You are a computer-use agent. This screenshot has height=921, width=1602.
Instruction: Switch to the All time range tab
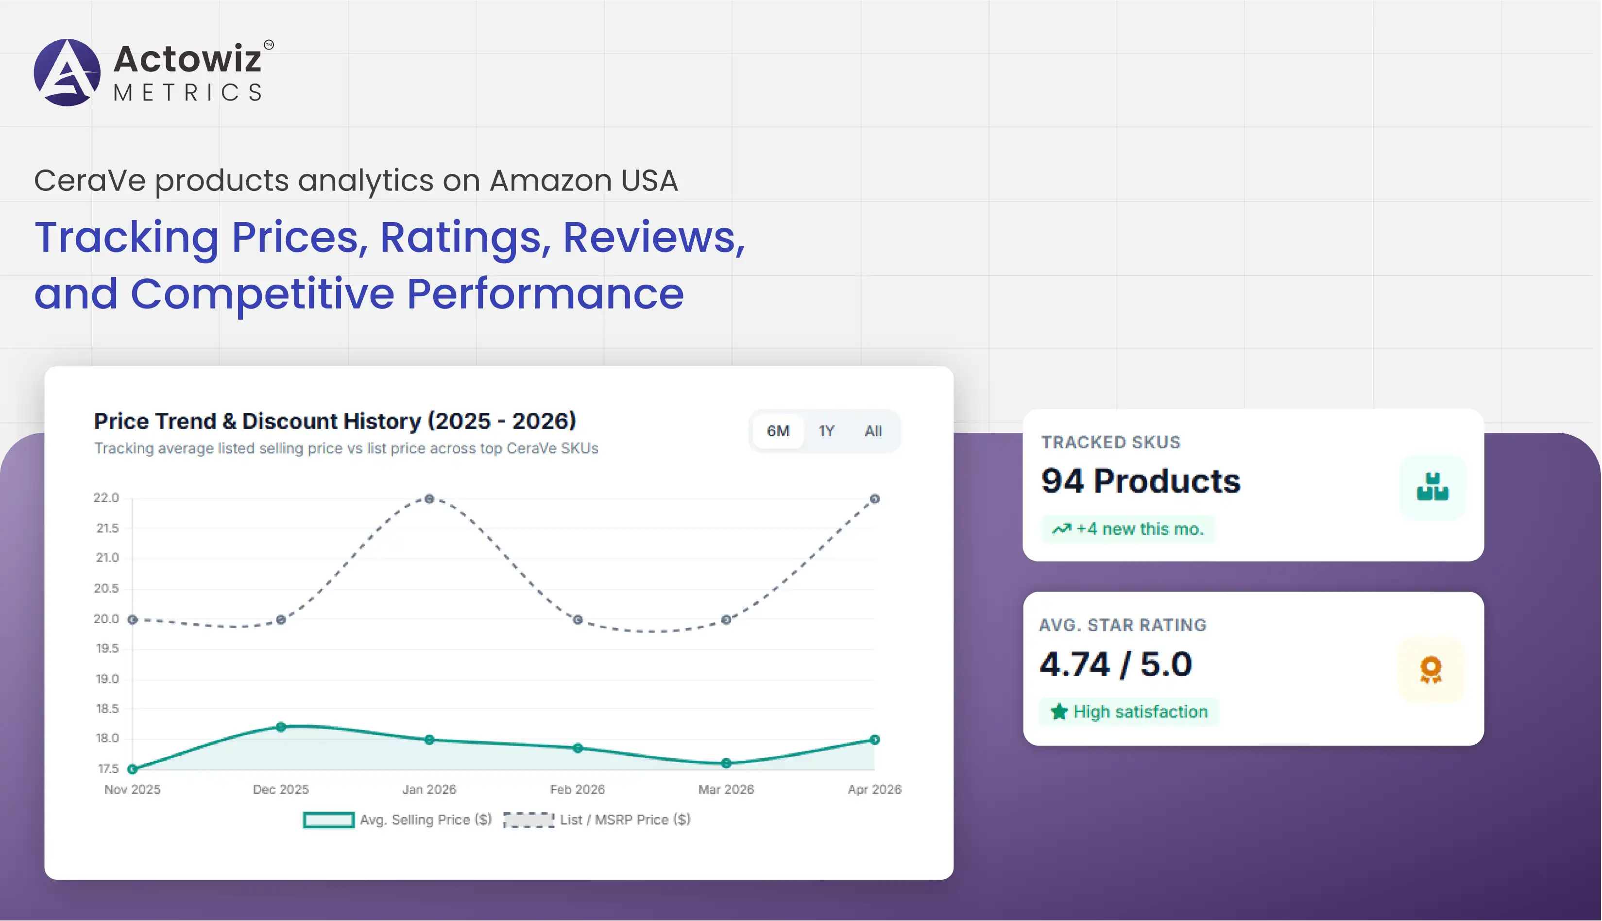tap(873, 431)
